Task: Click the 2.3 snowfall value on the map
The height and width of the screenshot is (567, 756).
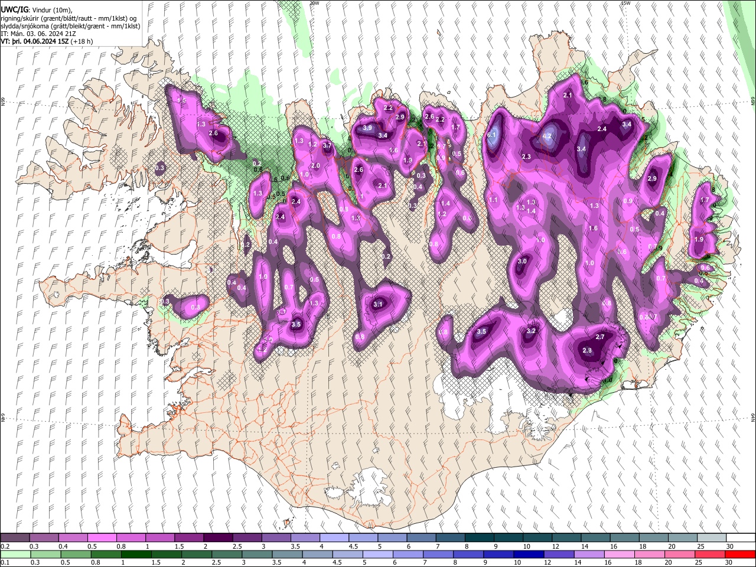Action: 526,157
